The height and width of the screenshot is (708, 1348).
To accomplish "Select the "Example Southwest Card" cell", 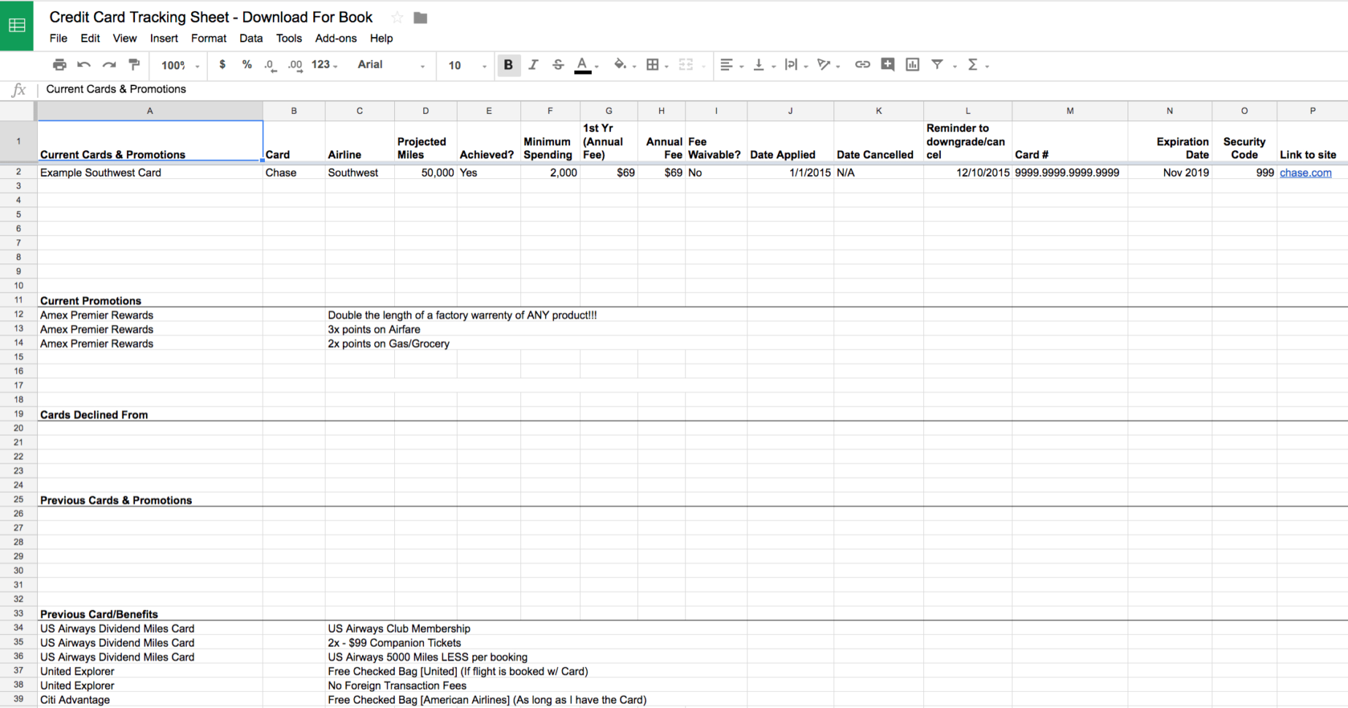I will pos(150,173).
